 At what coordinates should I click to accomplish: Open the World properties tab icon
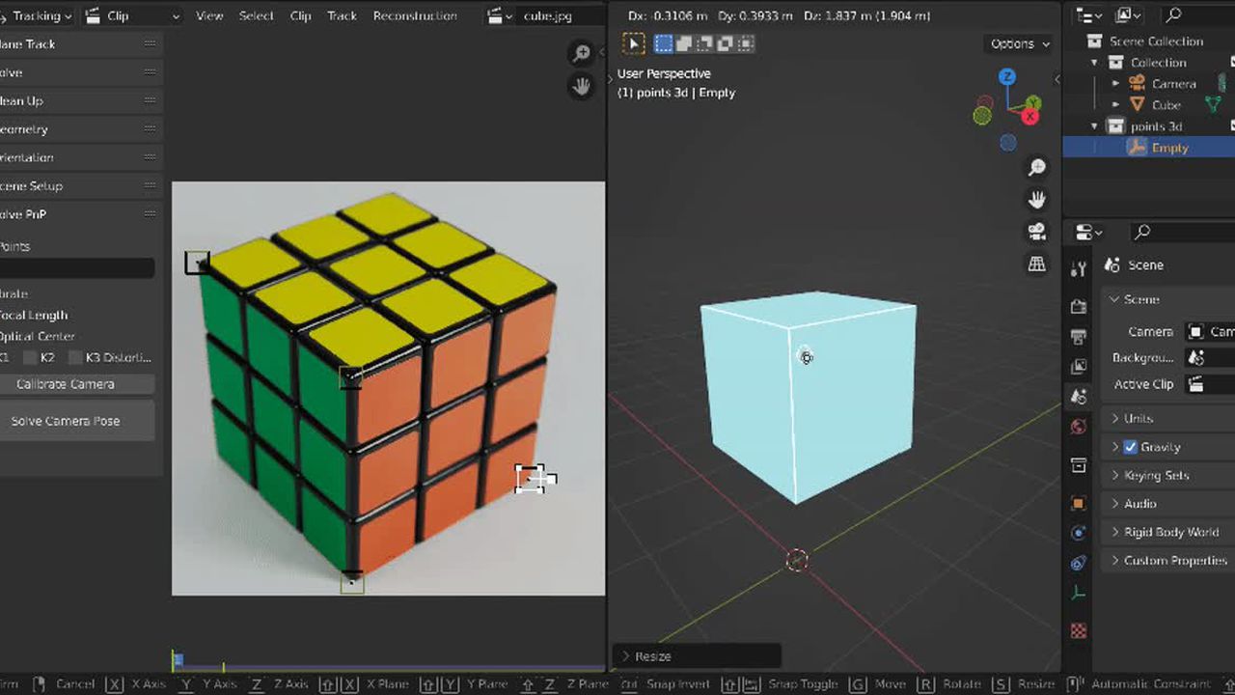(1079, 427)
